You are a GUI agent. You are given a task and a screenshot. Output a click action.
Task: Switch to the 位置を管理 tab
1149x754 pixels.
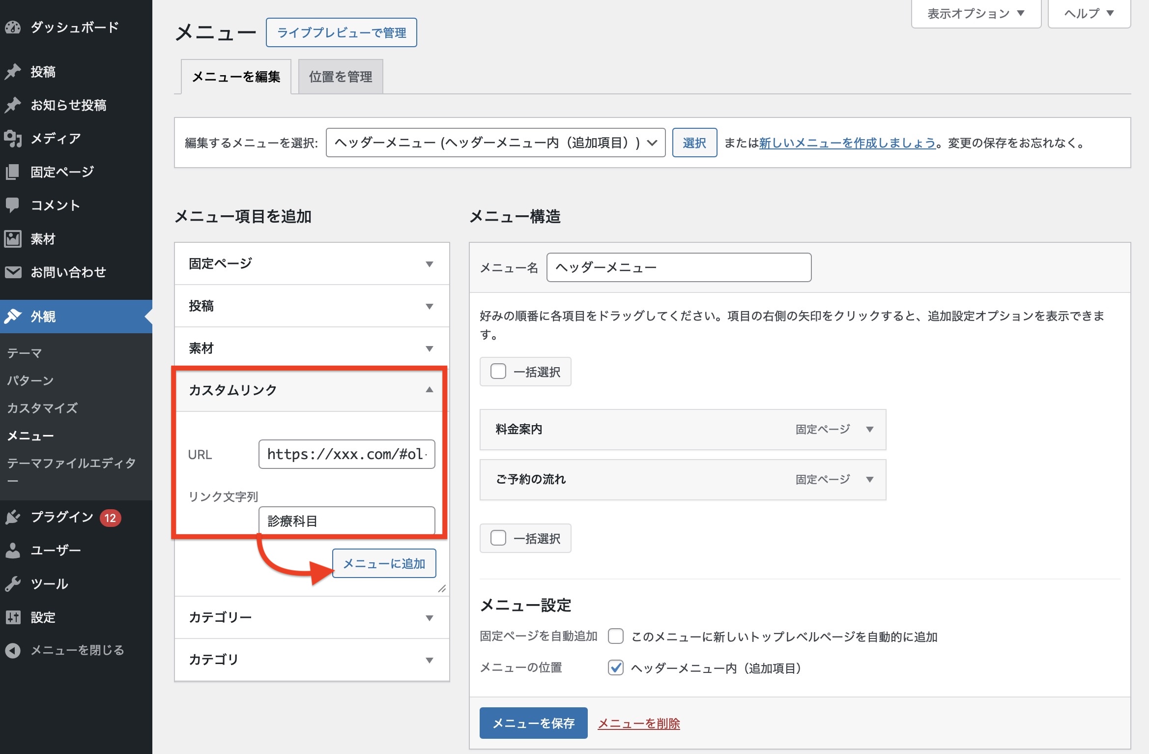(340, 77)
